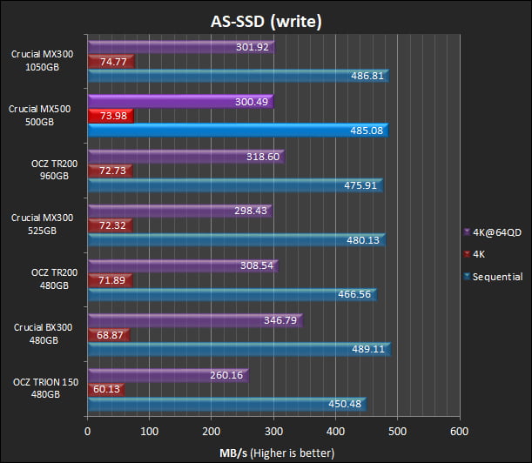Click the 298.43 bar value
This screenshot has width=532, height=463.
(251, 211)
